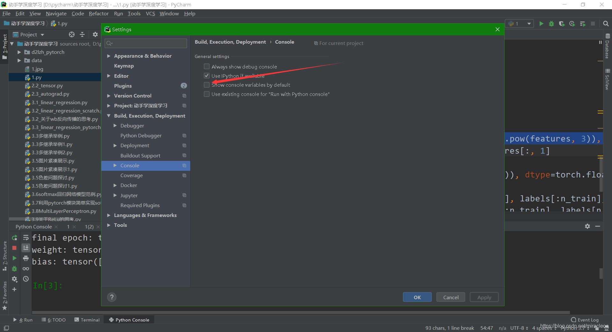Collapse the Build, Execution, Deployment section
Image resolution: width=612 pixels, height=332 pixels.
click(x=109, y=116)
